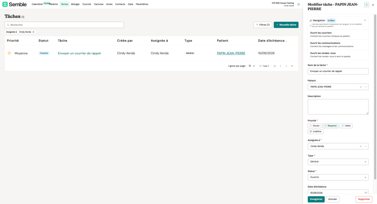377x204 pixels.
Task: Click the Semble logo
Action: tap(15, 4)
